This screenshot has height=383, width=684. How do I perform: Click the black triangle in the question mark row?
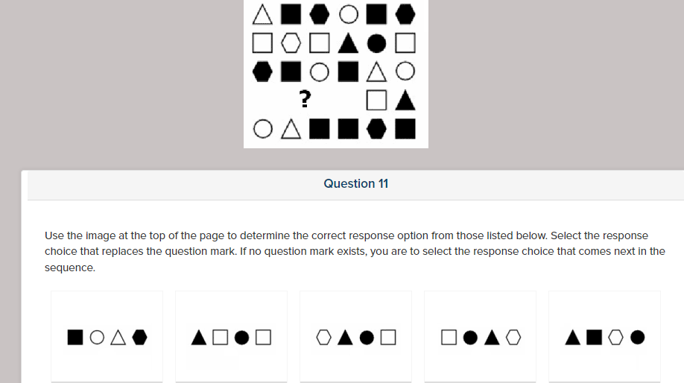click(x=405, y=101)
